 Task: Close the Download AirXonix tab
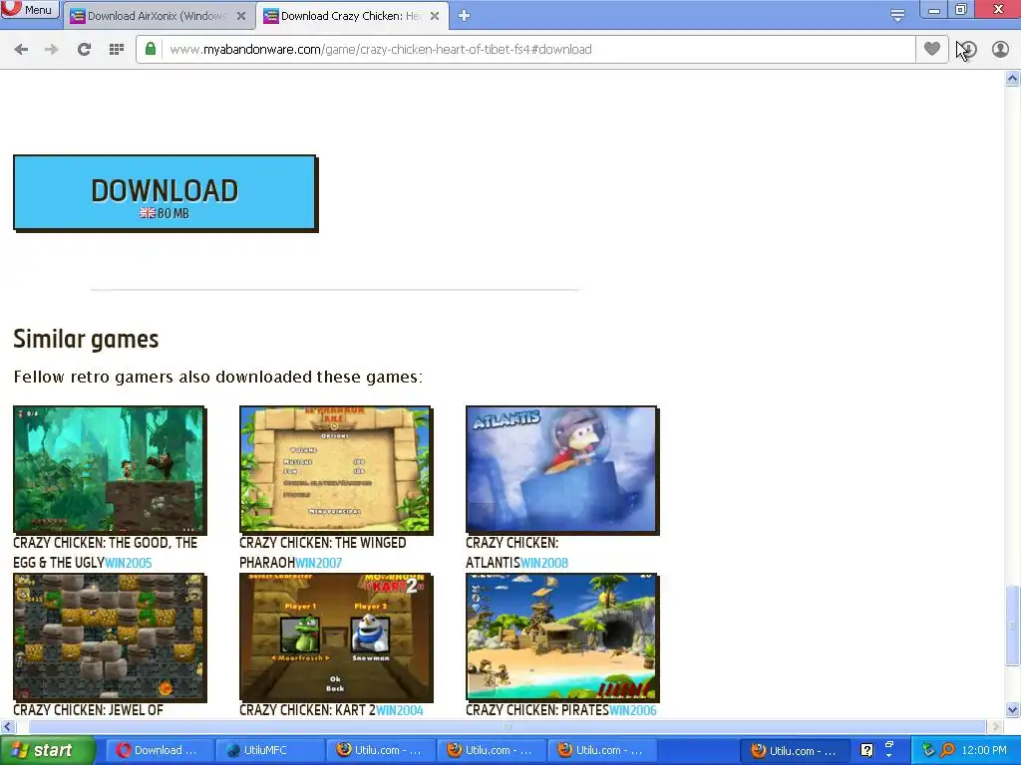pos(241,16)
